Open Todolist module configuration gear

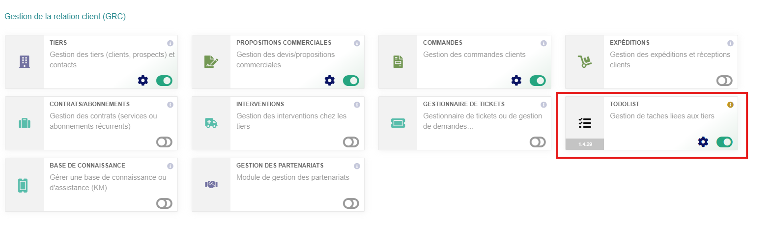tap(703, 142)
